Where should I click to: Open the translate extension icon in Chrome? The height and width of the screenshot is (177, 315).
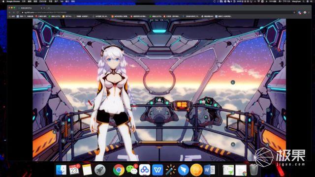tap(300, 13)
